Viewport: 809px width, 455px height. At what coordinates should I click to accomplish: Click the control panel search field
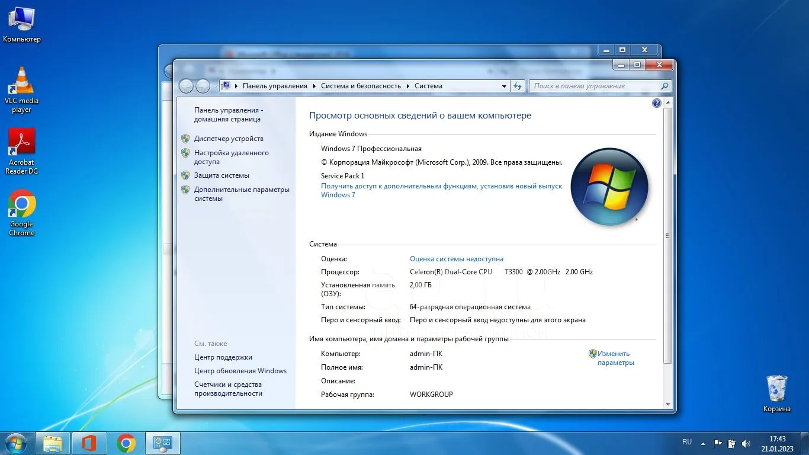click(x=594, y=86)
